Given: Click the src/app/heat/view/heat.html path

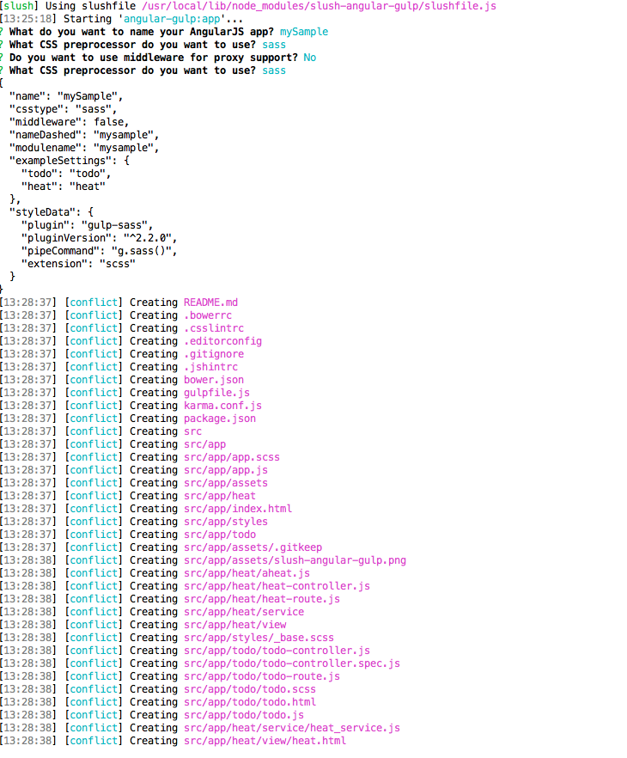Looking at the screenshot, I should click(x=265, y=741).
